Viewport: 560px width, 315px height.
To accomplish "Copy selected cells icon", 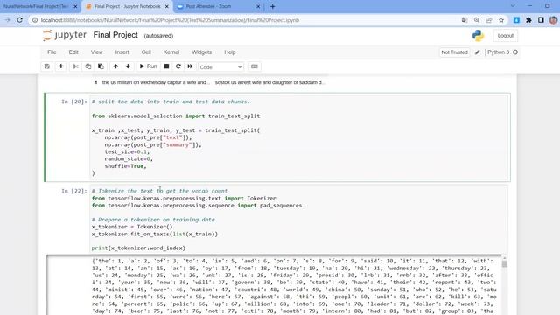I will [88, 66].
